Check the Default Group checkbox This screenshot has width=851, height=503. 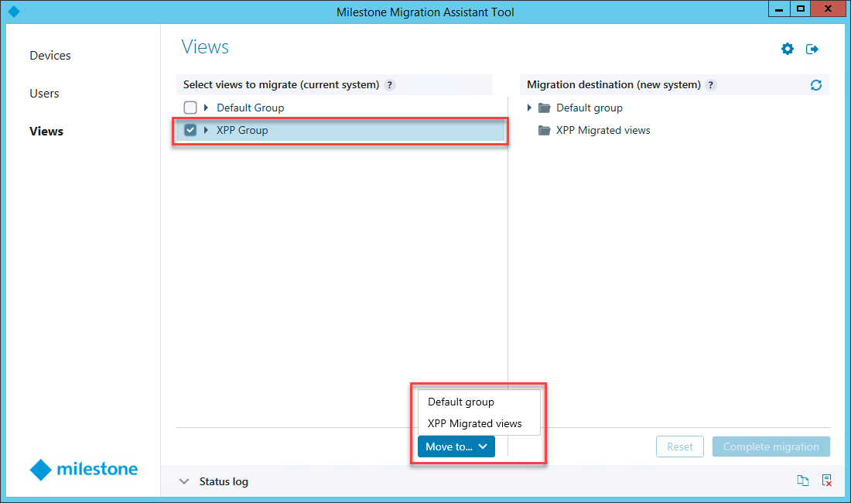190,108
